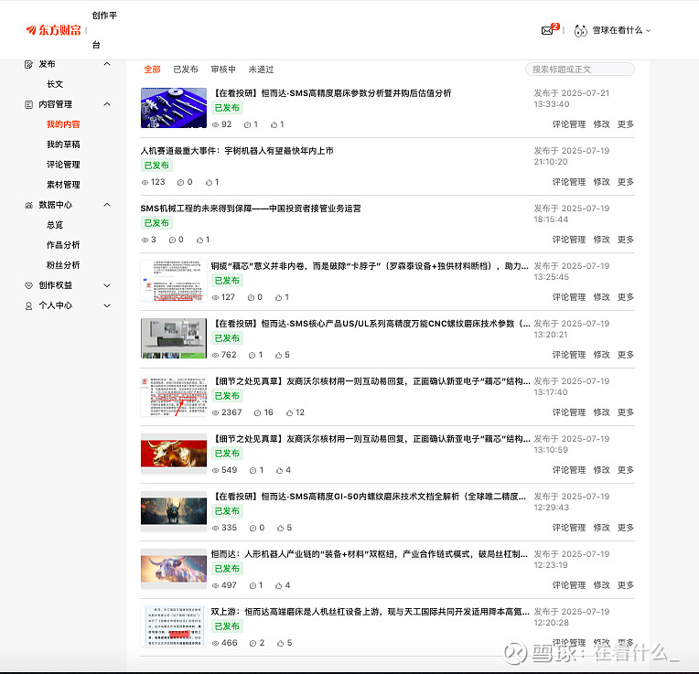This screenshot has width=699, height=674.
Task: Click 评论管理 for the 21:10:20 article
Action: click(x=569, y=182)
